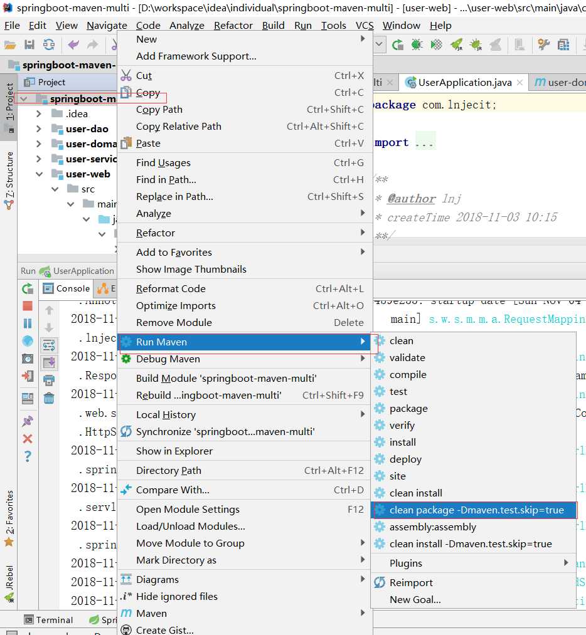Click the Open folder toolbar icon
This screenshot has width=586, height=635.
coord(10,45)
